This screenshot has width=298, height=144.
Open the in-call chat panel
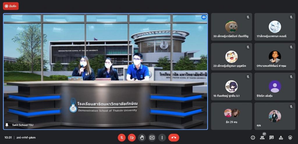pos(272,138)
